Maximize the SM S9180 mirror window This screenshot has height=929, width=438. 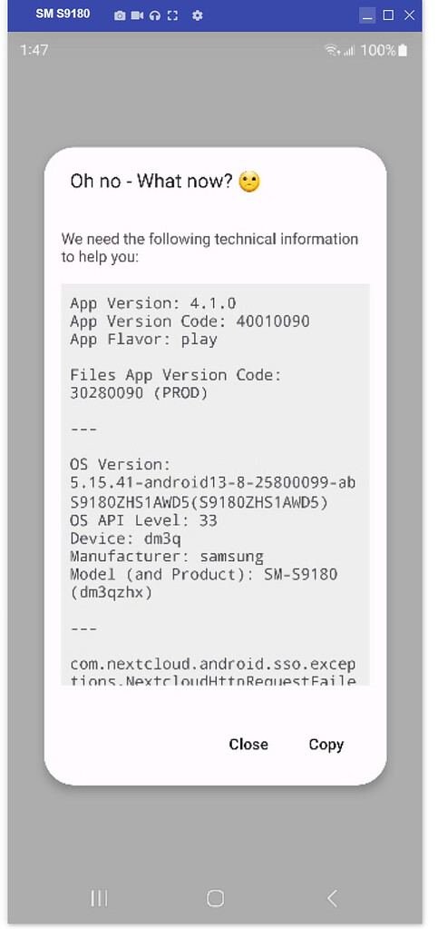coord(388,15)
